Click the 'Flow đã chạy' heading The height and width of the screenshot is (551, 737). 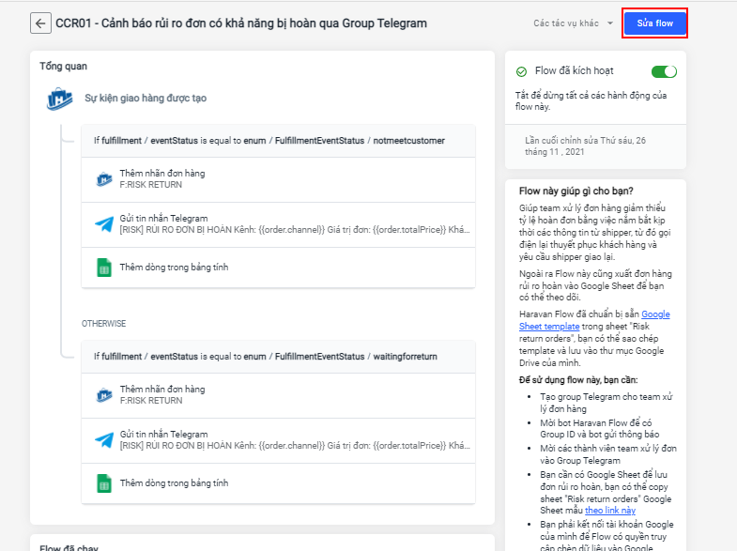pos(69,547)
